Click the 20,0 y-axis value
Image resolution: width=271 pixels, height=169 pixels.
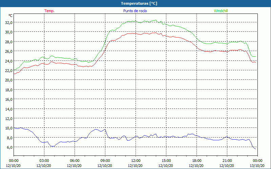9,80
